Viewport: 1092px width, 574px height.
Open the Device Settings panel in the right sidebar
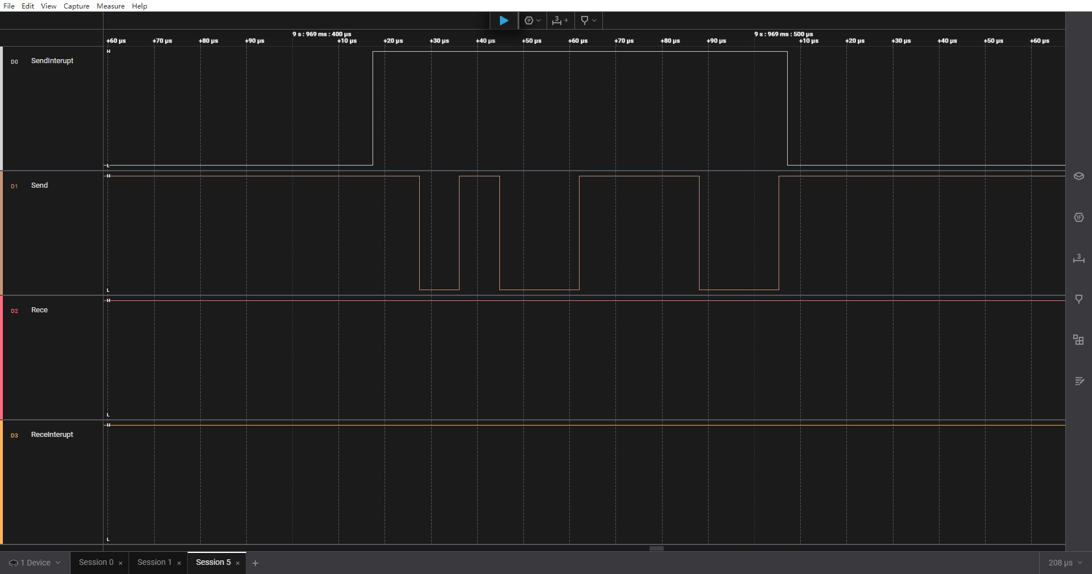pos(1078,176)
